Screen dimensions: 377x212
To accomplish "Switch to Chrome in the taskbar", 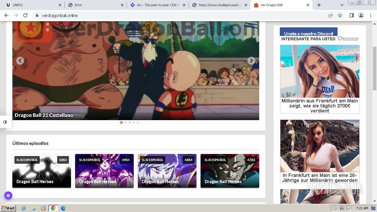I will point(53,208).
